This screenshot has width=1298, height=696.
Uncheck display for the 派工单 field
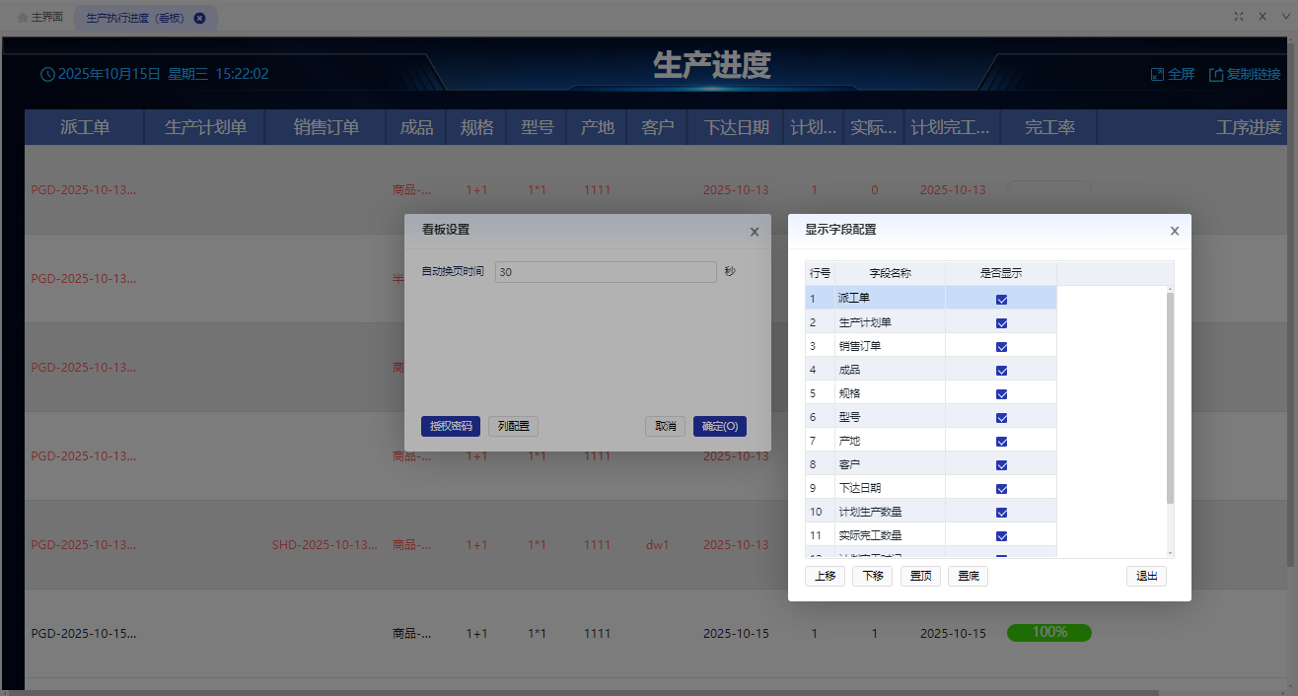[x=1001, y=299]
